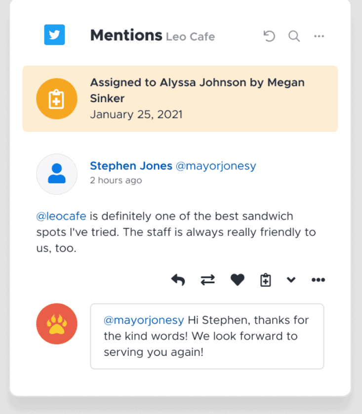This screenshot has height=414, width=362.
Task: Click the @leocafe mention in tweet
Action: (x=61, y=216)
